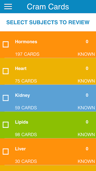The height and width of the screenshot is (171, 96).
Task: Enable the Kidney subject checkbox
Action: point(6,98)
